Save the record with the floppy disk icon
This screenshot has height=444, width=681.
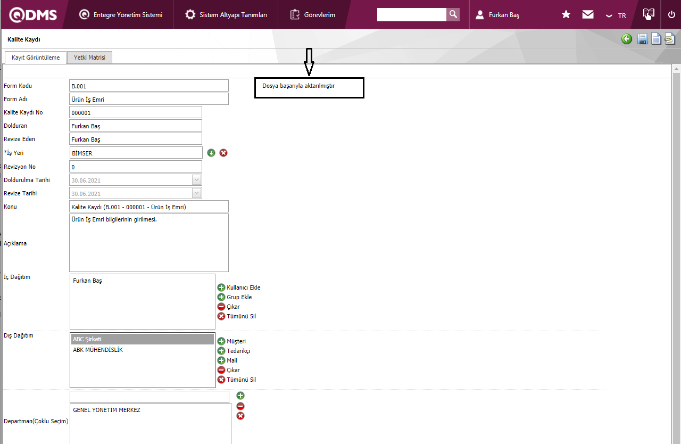pos(643,39)
